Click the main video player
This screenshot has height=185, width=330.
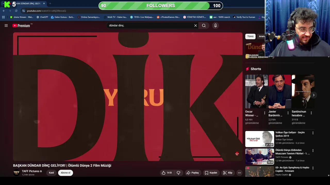128,97
